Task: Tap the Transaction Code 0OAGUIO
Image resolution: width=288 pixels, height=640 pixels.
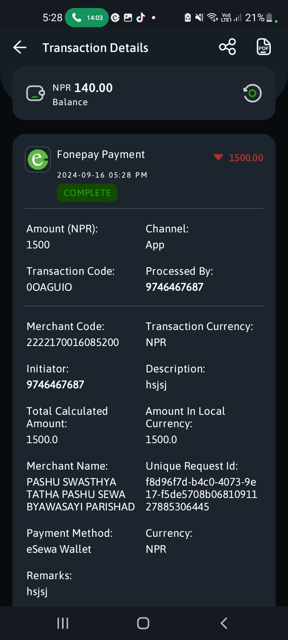Action: pos(49,287)
